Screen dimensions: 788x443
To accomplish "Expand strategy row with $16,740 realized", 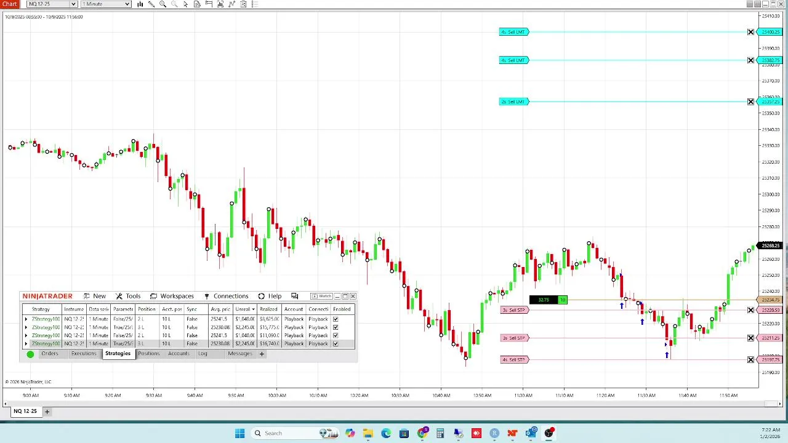I will (x=26, y=343).
